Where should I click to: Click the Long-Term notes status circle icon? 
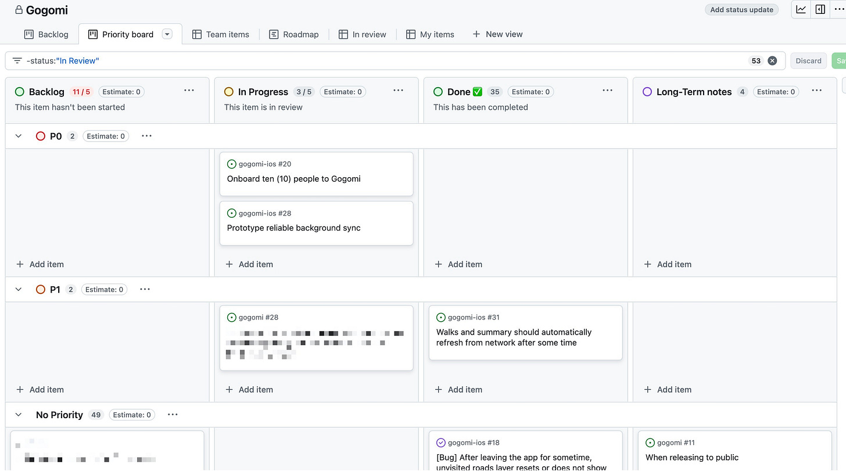647,92
